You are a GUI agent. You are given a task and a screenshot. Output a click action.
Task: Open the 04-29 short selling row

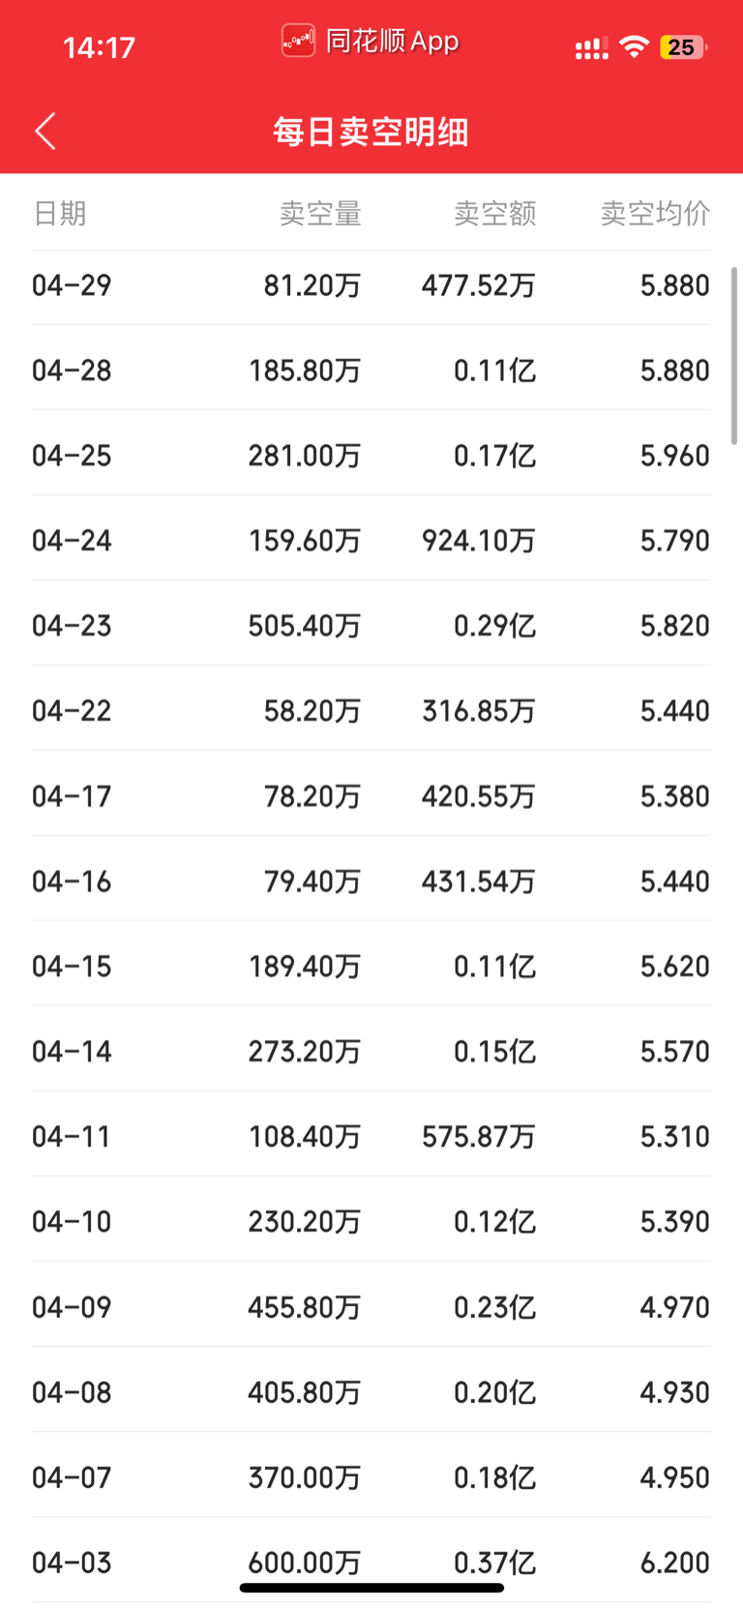pyautogui.click(x=371, y=285)
